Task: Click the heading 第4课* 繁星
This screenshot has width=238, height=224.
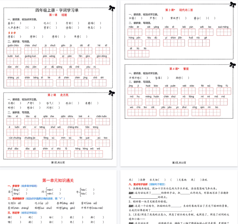Action: [x=179, y=68]
